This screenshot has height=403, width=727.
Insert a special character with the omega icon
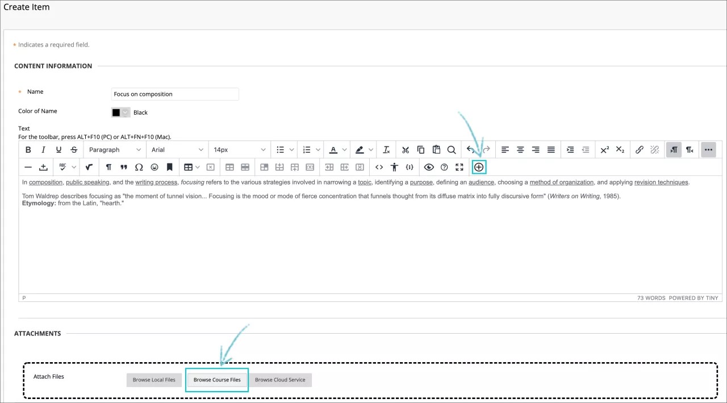click(x=139, y=167)
